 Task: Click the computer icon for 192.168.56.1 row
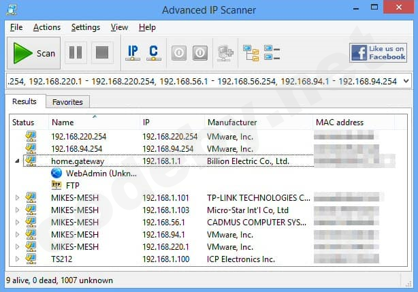(x=31, y=222)
